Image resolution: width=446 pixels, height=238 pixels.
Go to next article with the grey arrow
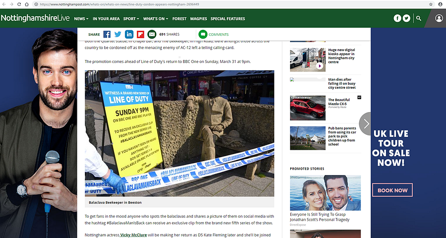pyautogui.click(x=366, y=123)
